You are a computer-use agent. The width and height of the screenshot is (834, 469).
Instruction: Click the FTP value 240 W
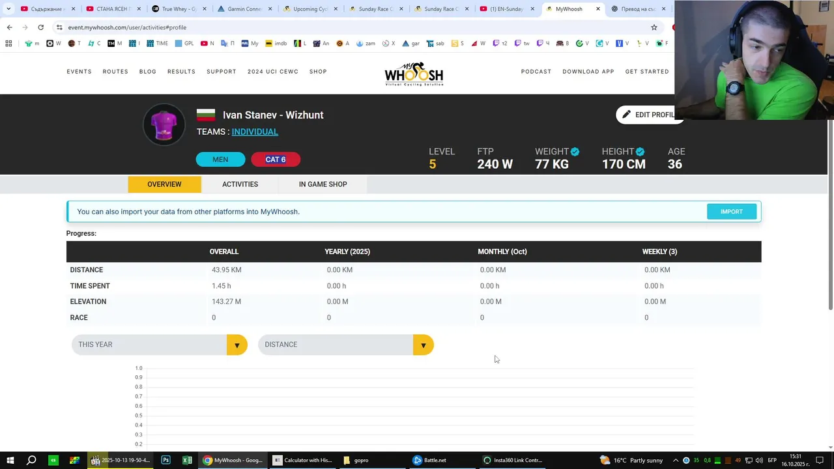pos(495,164)
